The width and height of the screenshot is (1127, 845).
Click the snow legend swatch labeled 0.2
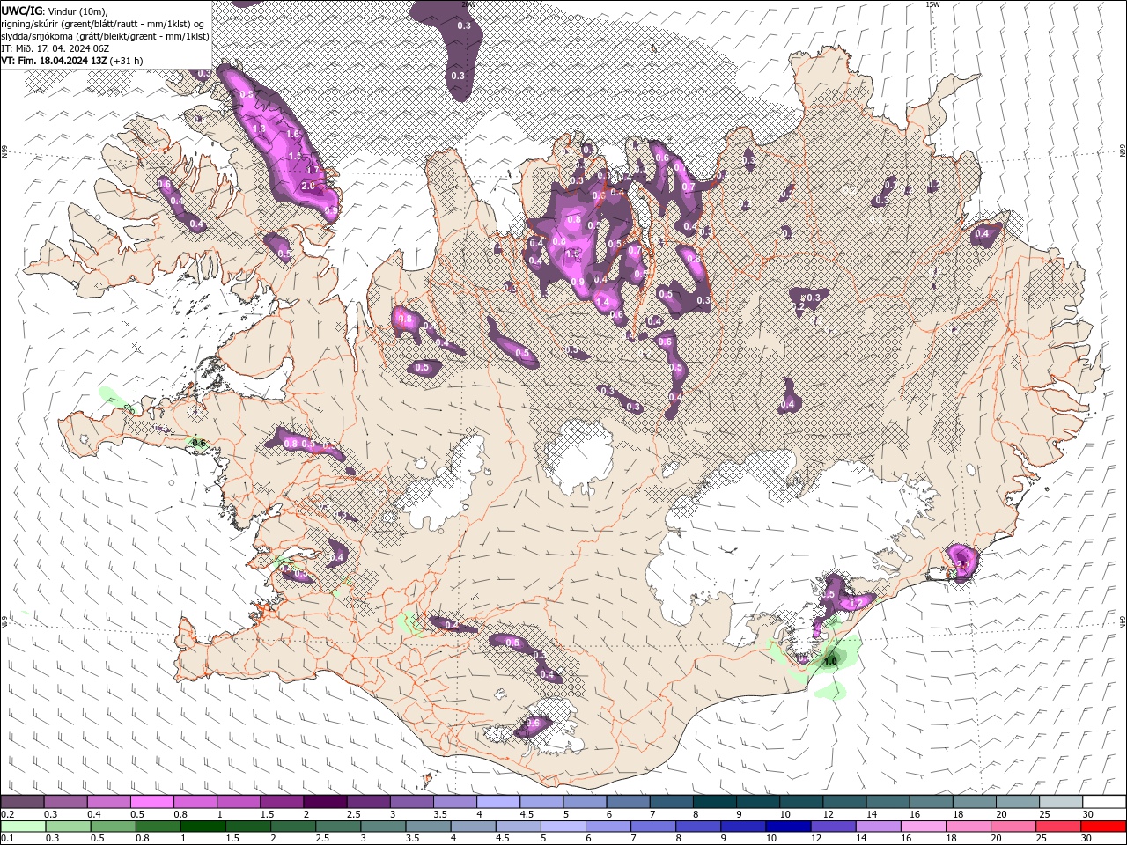[22, 801]
